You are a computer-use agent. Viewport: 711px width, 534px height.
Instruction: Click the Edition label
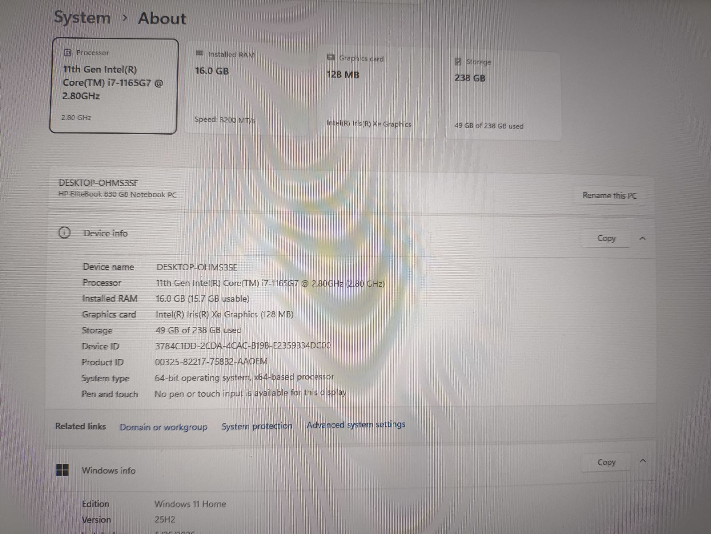[x=96, y=504]
